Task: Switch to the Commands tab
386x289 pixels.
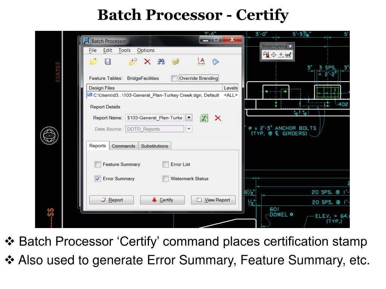Action: click(124, 146)
